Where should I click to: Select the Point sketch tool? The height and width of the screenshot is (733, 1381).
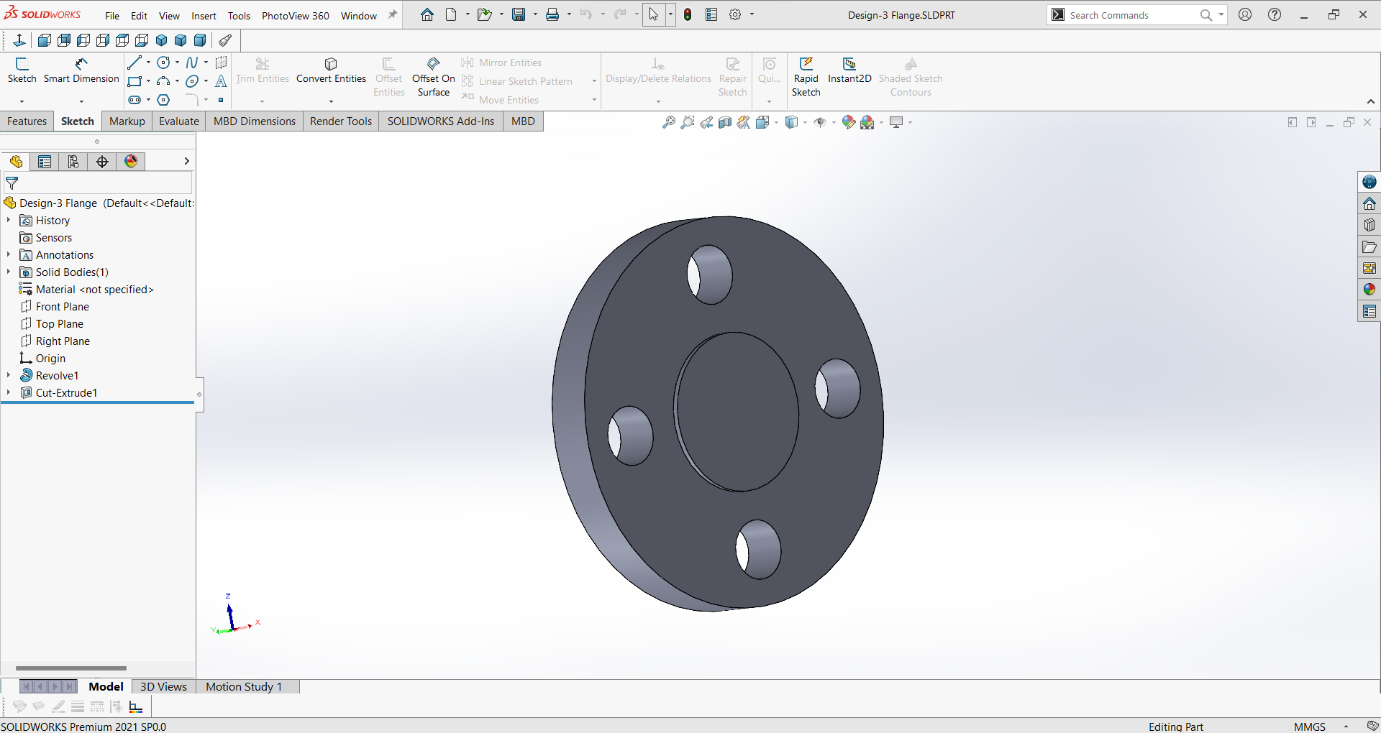pyautogui.click(x=221, y=100)
